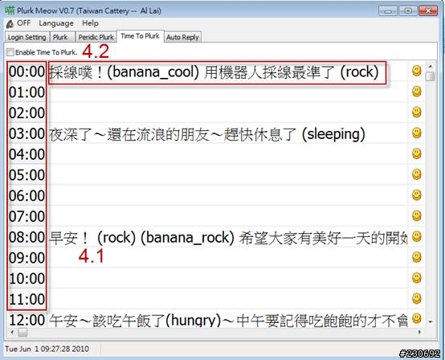
Task: Click the empty message field for 04:00
Action: (x=228, y=154)
